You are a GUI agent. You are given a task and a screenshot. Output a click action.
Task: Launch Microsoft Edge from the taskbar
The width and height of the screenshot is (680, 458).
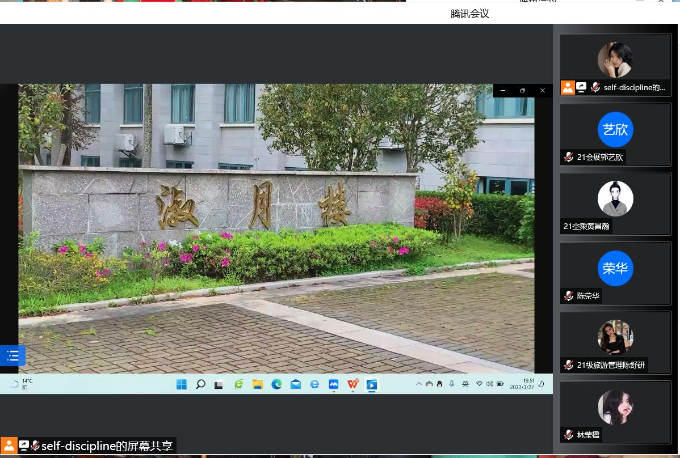click(x=276, y=384)
